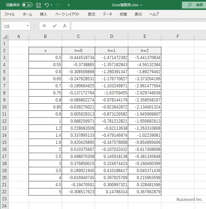Click cell with value -0.308517623

coord(78,192)
